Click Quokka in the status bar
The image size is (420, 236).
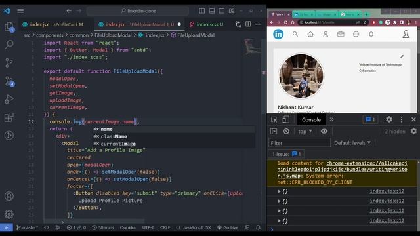point(127,227)
